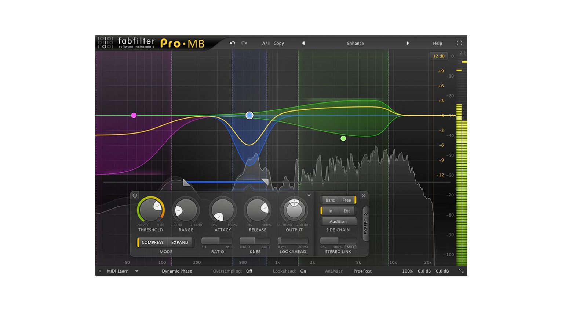Open the Help menu
The height and width of the screenshot is (311, 565).
pos(437,43)
